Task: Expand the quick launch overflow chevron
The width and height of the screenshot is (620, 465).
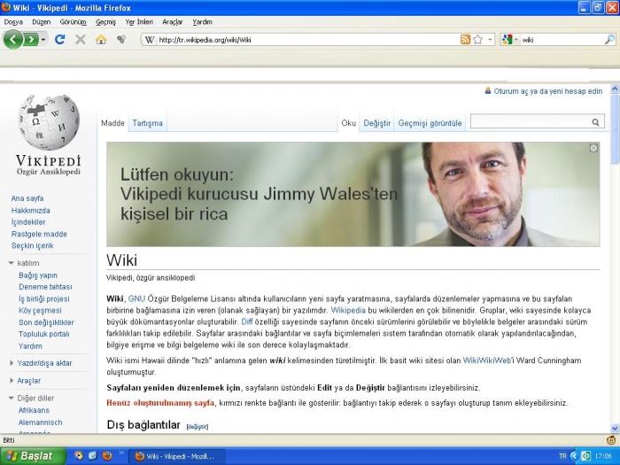Action: click(121, 453)
